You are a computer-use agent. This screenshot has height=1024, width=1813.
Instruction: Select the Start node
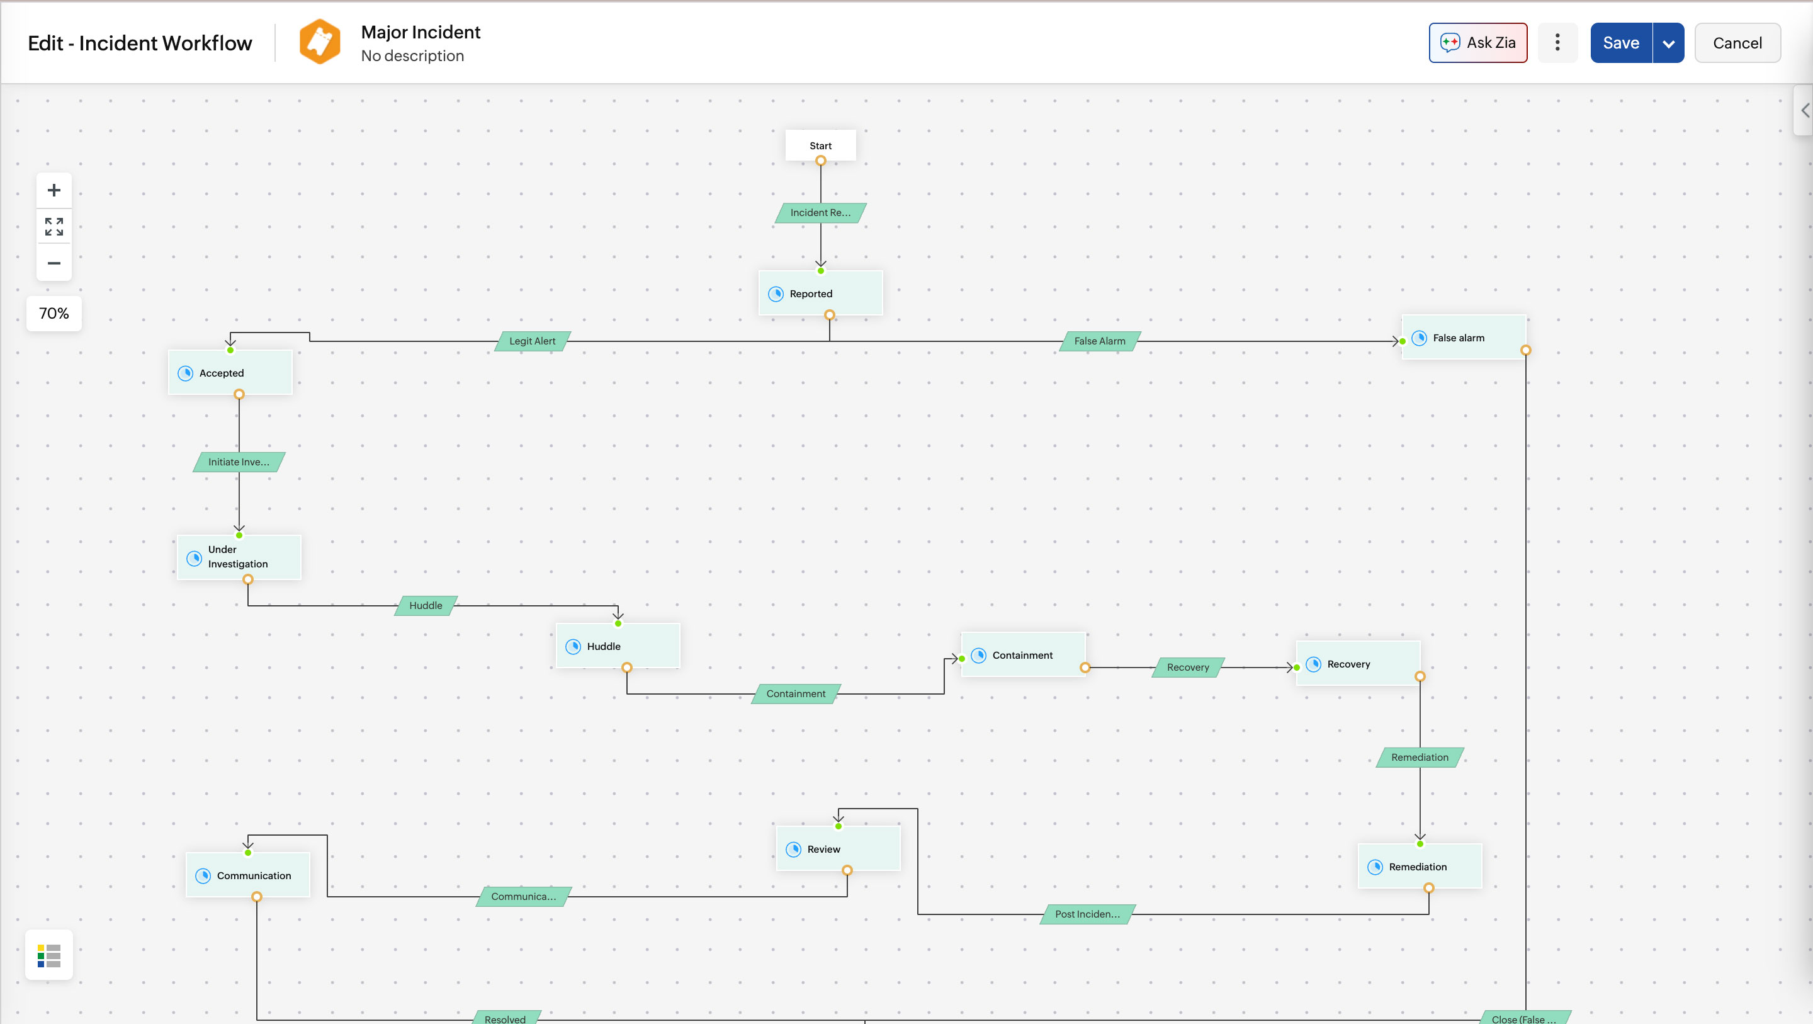(x=821, y=145)
